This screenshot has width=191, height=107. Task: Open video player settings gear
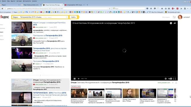coord(166,79)
